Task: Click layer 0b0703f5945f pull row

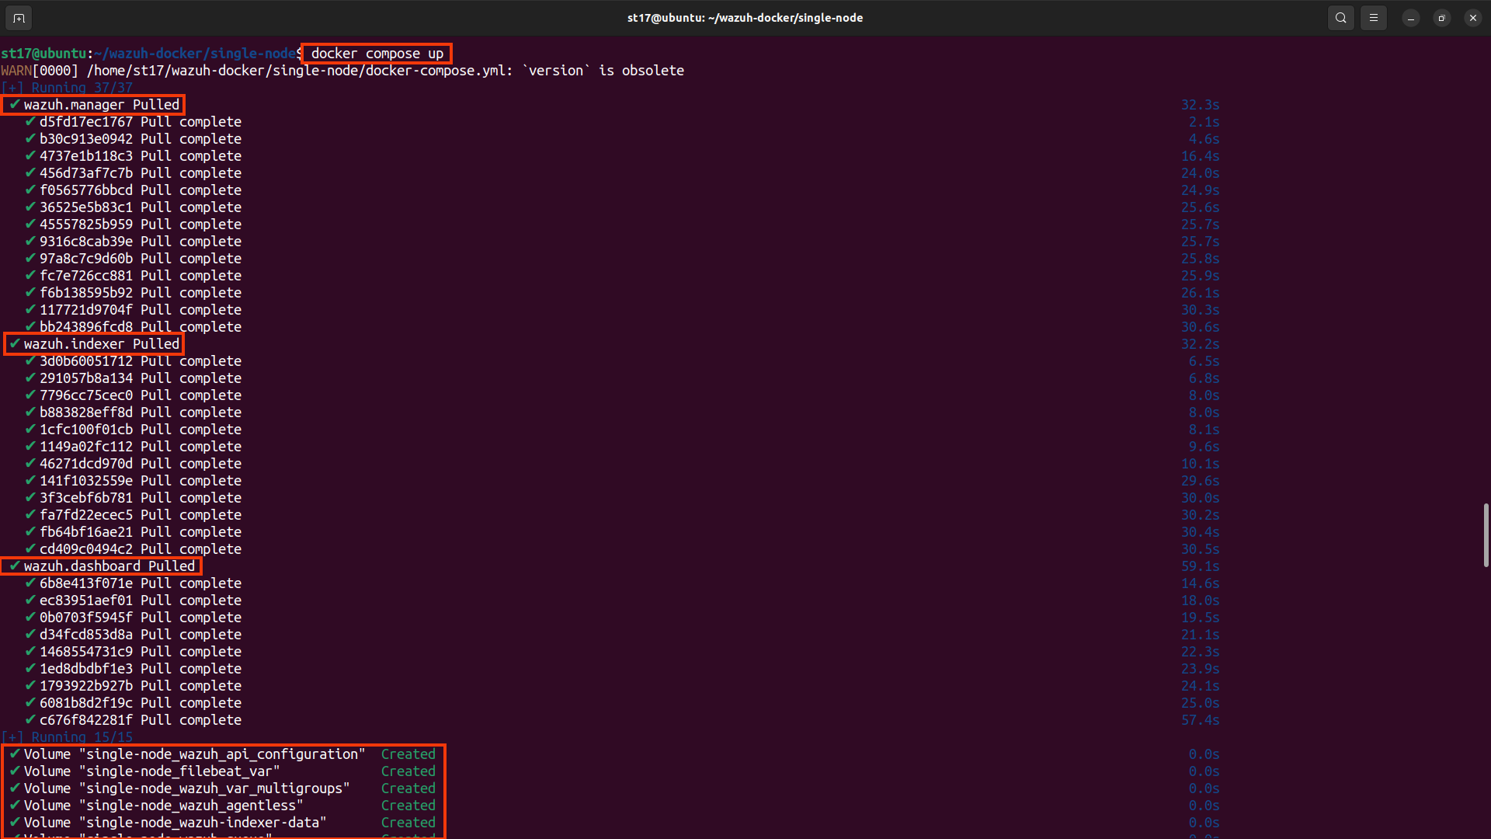Action: click(133, 618)
